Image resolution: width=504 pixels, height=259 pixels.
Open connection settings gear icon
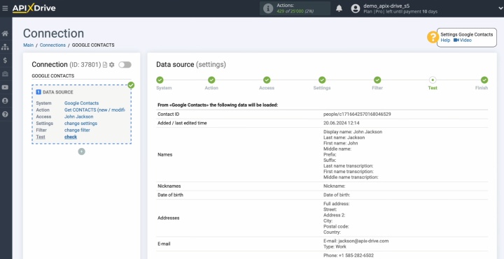coord(111,65)
